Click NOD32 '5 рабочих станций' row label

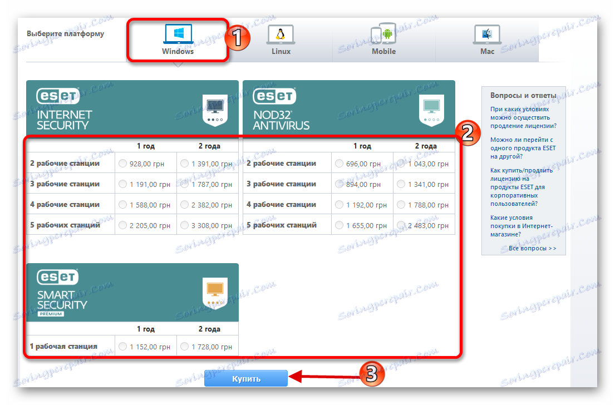[282, 225]
